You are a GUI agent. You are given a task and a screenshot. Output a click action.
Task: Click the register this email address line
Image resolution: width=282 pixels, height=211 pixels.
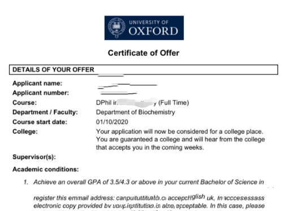pos(149,197)
